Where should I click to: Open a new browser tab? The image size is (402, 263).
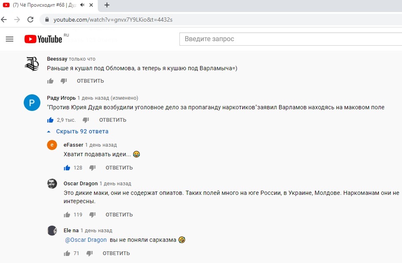pos(107,5)
